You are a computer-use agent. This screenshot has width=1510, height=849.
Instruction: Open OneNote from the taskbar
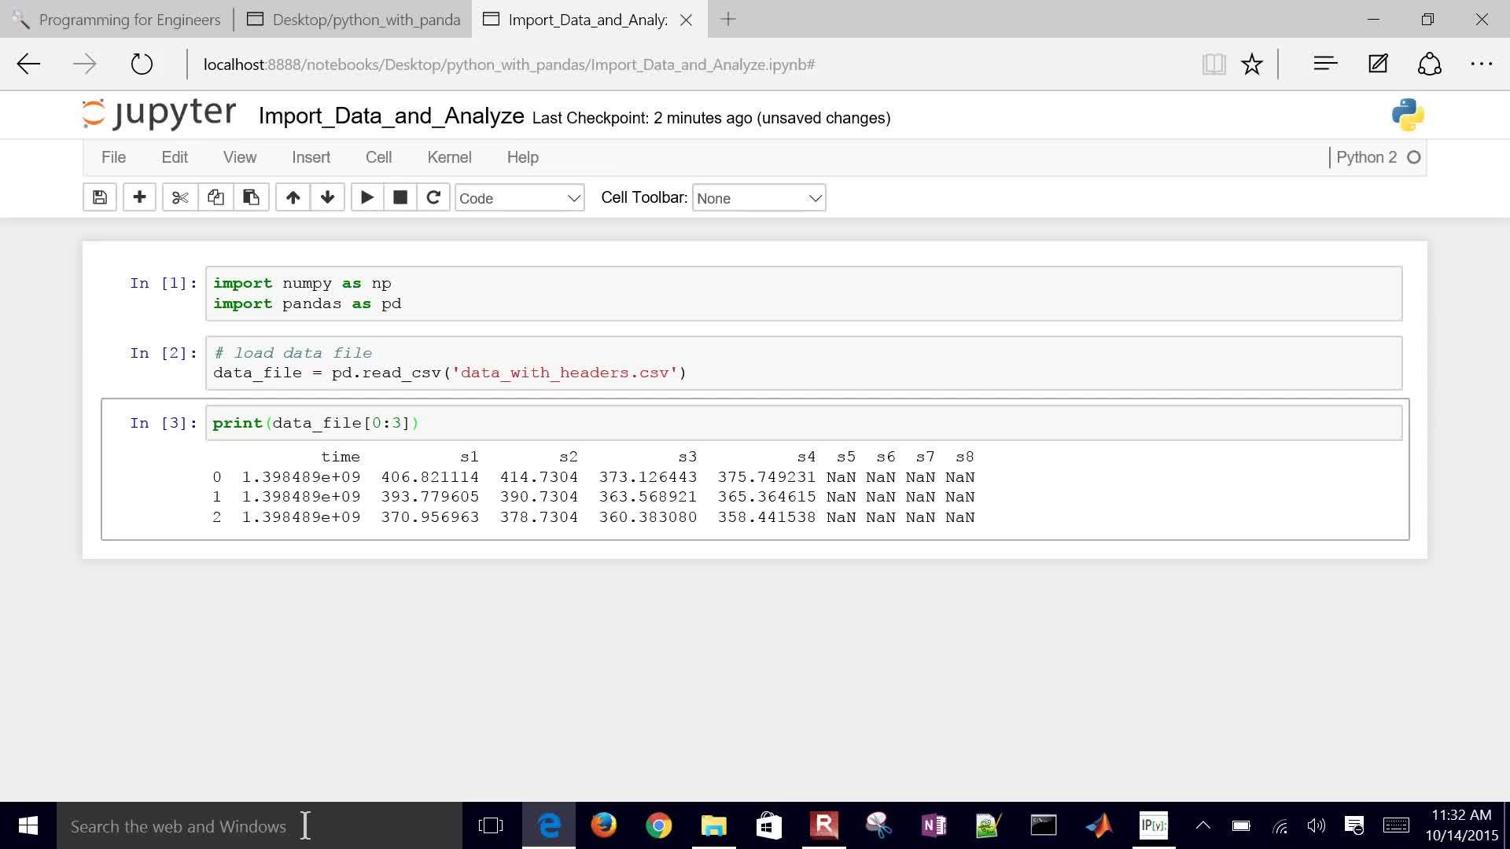click(934, 825)
